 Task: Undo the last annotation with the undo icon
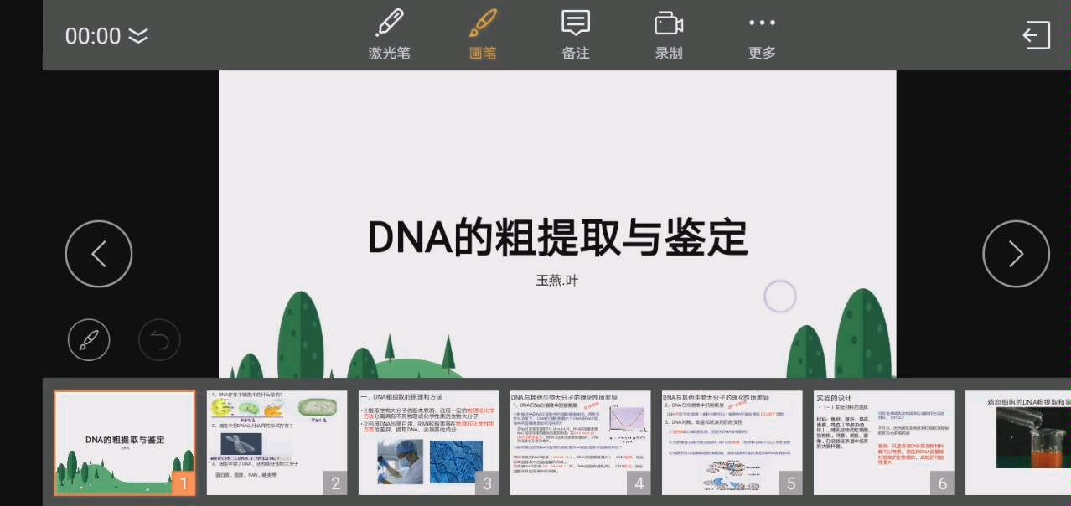(x=158, y=340)
